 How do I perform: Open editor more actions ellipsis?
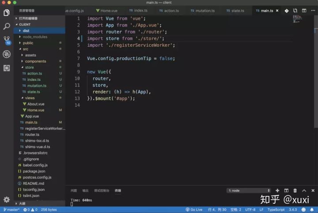312,11
